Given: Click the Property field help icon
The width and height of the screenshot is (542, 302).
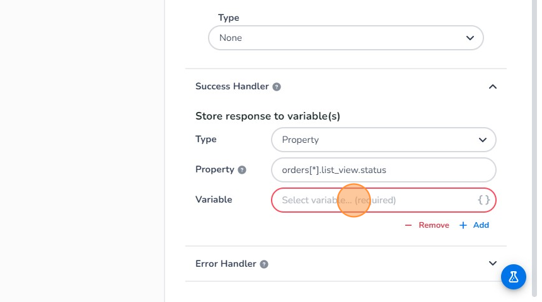Looking at the screenshot, I should coord(242,170).
